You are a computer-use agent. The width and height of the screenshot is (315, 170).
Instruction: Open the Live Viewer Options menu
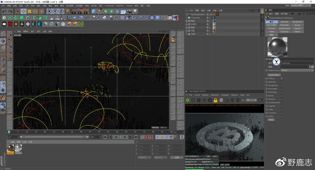tap(234, 95)
